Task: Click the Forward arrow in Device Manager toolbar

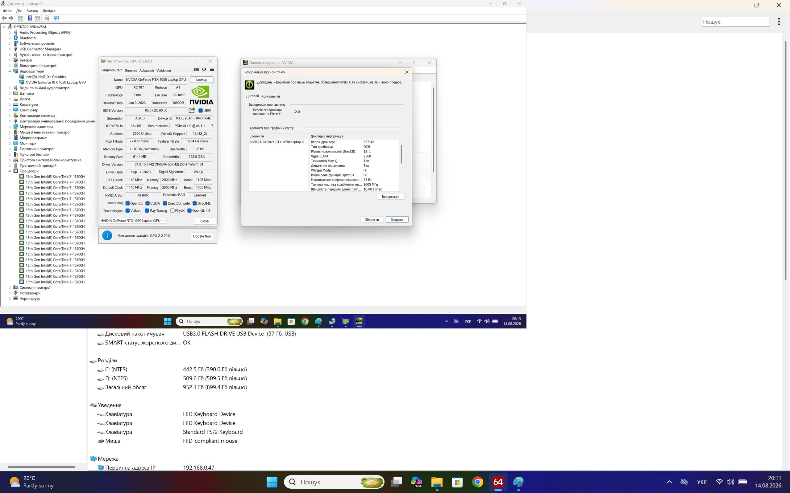Action: (11, 18)
